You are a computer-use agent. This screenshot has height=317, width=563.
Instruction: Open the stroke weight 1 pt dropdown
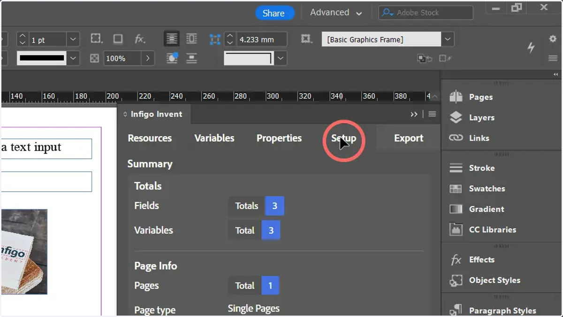[73, 39]
